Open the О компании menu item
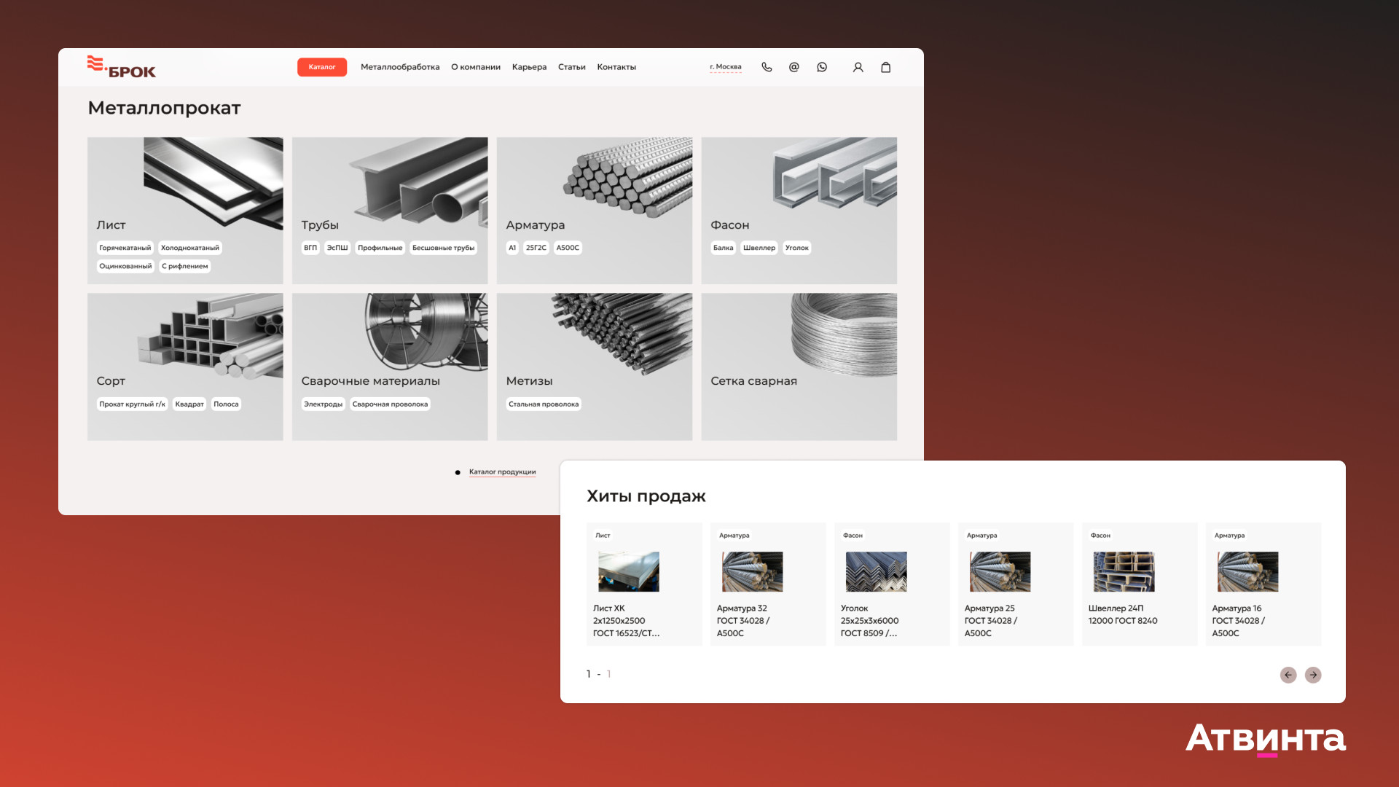Screen dimensions: 1399x787 476,67
